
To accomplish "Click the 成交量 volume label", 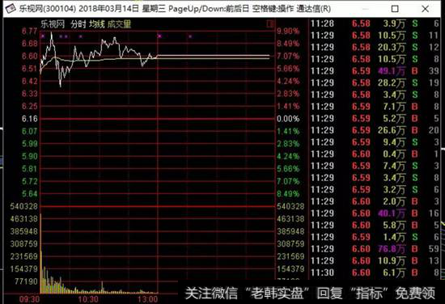I will 119,24.
